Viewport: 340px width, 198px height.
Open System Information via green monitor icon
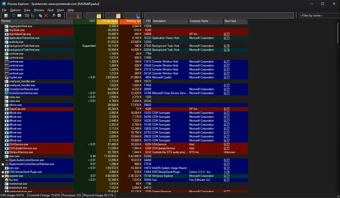(x=27, y=16)
